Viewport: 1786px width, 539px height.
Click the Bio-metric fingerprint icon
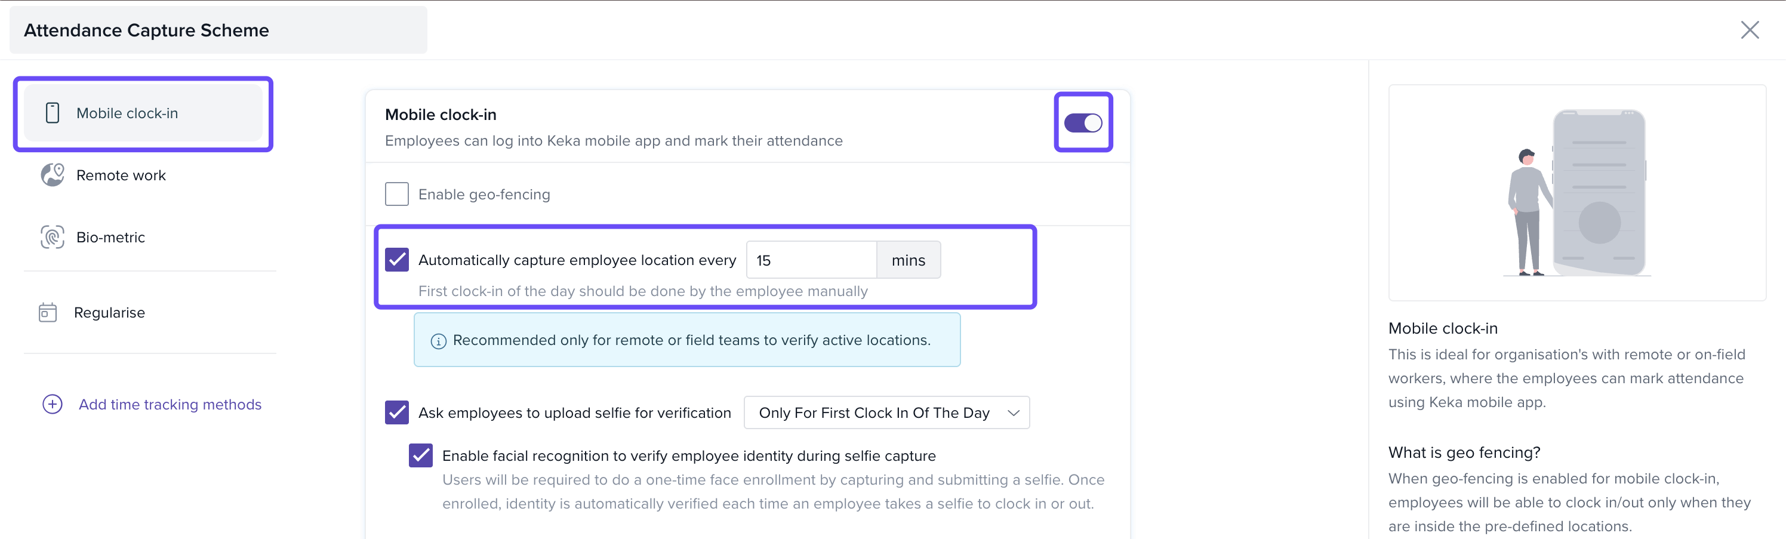pyautogui.click(x=53, y=237)
